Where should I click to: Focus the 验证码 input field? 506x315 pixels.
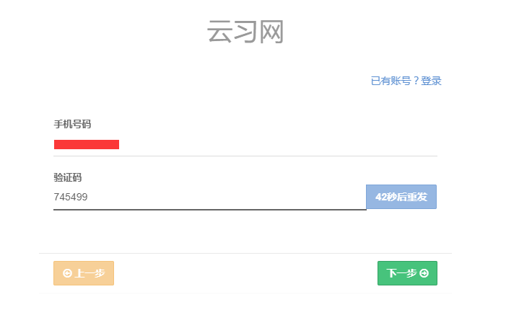209,197
